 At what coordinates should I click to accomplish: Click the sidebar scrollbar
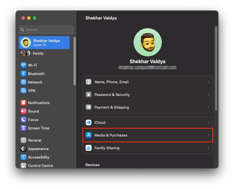[x=75, y=61]
